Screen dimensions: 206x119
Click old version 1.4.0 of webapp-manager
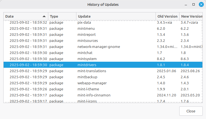coord(161,83)
